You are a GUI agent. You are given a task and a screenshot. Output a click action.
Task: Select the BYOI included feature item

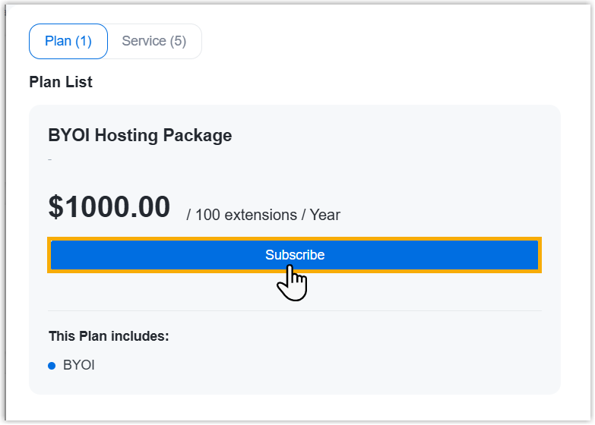[79, 365]
